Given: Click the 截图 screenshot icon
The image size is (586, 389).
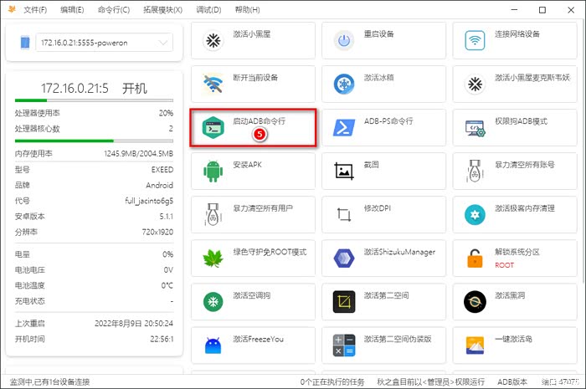Looking at the screenshot, I should coord(344,171).
